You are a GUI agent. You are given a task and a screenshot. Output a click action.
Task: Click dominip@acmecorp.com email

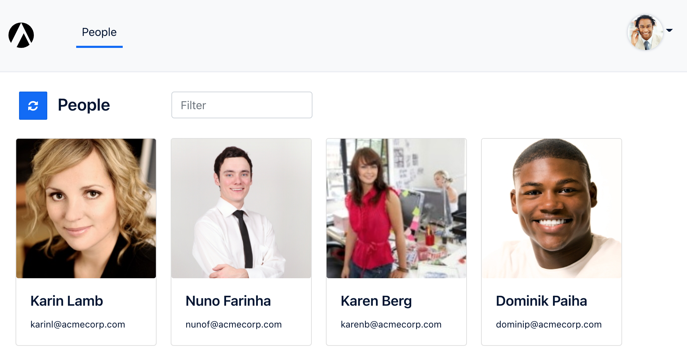click(x=549, y=324)
